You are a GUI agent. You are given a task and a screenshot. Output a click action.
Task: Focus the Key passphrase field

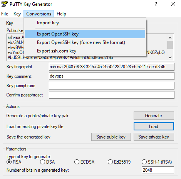112,86
